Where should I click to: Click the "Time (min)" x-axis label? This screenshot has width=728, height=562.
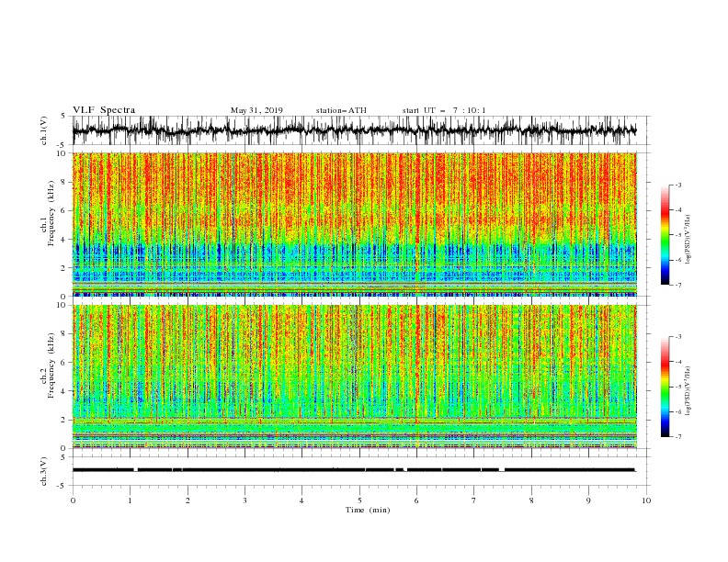pyautogui.click(x=368, y=510)
